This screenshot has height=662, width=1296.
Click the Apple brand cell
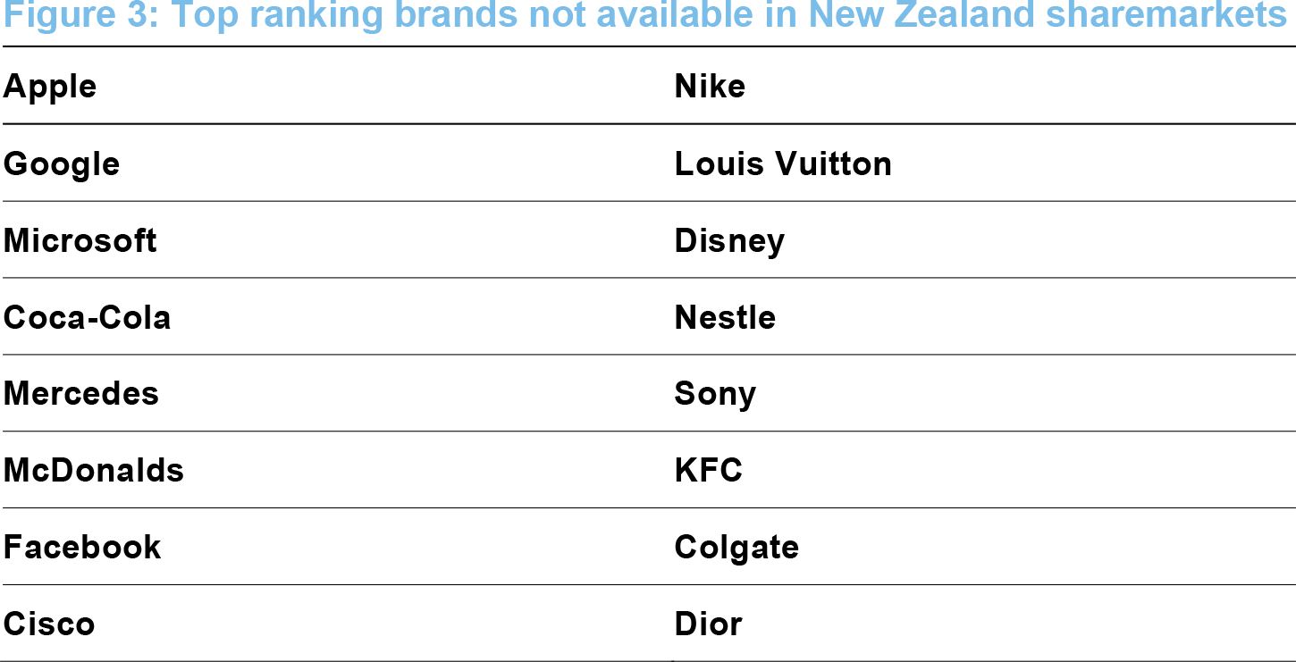pyautogui.click(x=50, y=87)
